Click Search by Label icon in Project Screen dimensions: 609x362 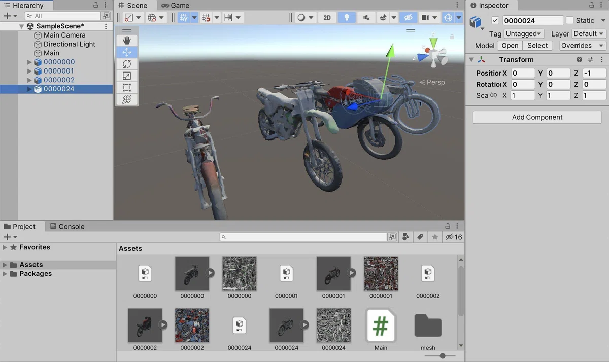click(x=420, y=237)
